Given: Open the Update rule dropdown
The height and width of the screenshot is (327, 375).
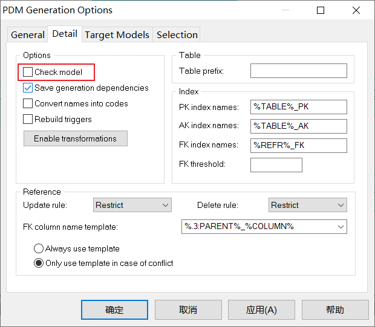Looking at the screenshot, I should pyautogui.click(x=132, y=206).
